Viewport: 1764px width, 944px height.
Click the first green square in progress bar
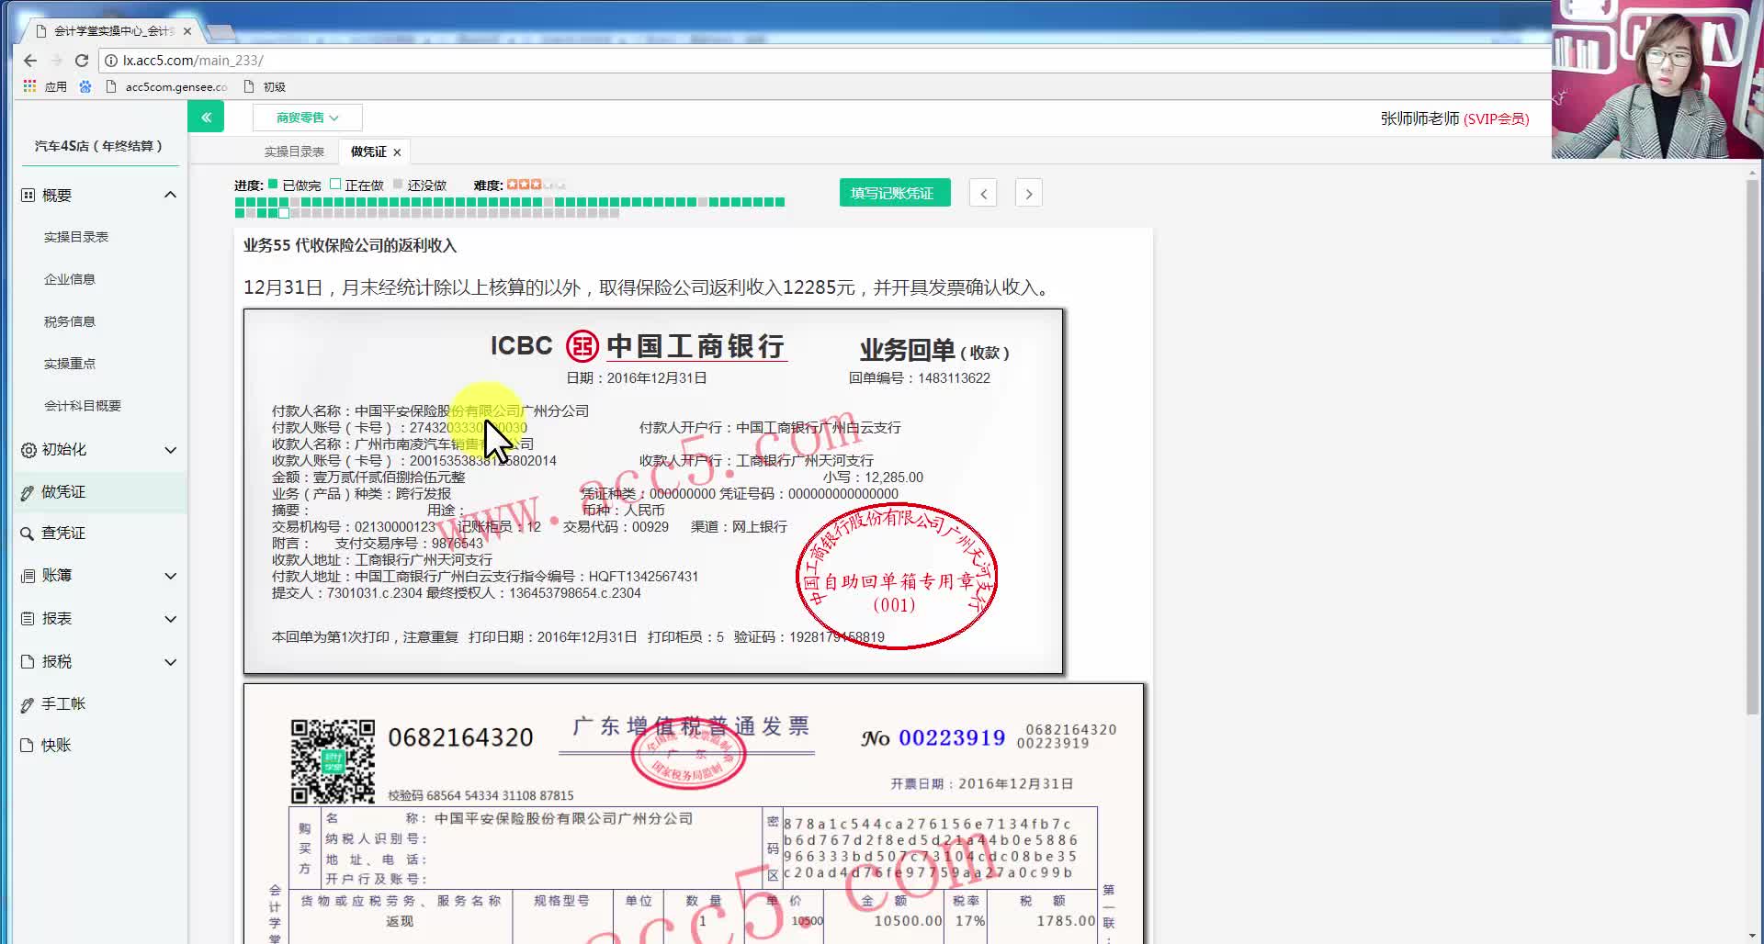pos(240,202)
